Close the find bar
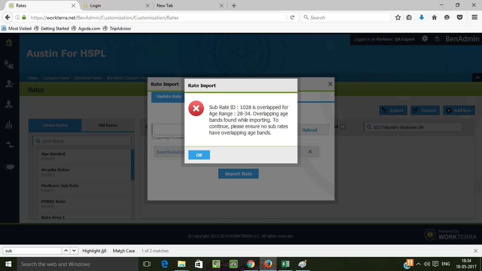 coord(475,251)
